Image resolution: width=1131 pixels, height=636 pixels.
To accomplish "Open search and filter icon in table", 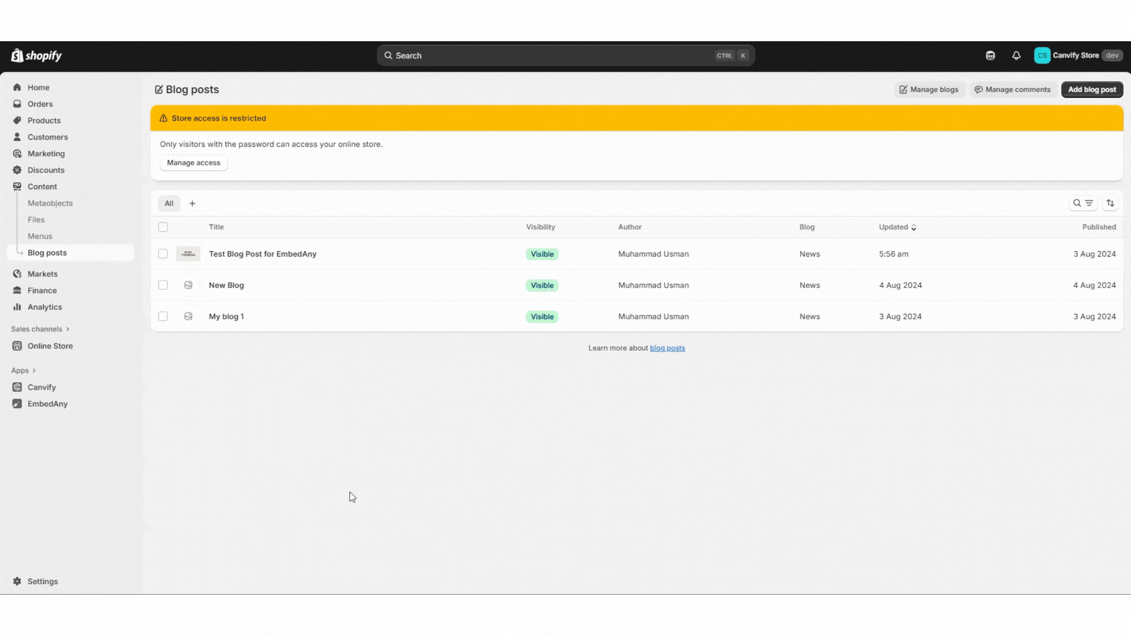I will tap(1083, 203).
